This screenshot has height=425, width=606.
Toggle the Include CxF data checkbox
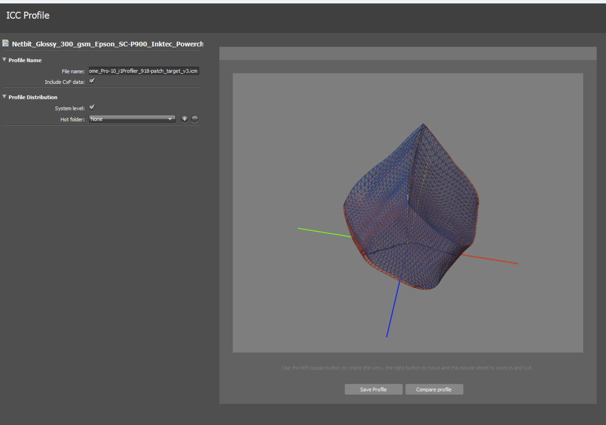[92, 81]
